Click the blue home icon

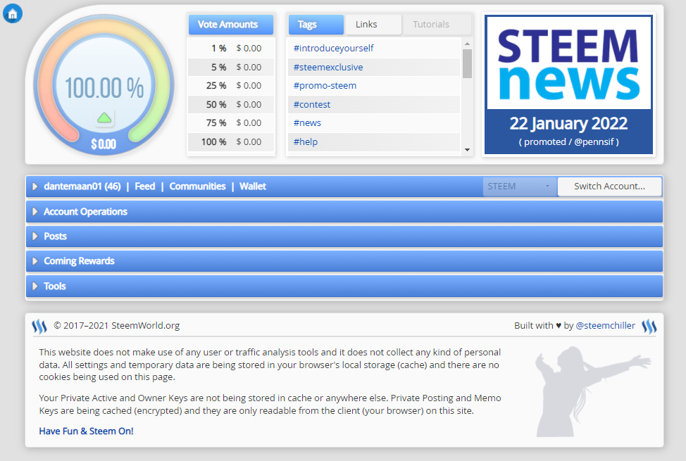12,13
